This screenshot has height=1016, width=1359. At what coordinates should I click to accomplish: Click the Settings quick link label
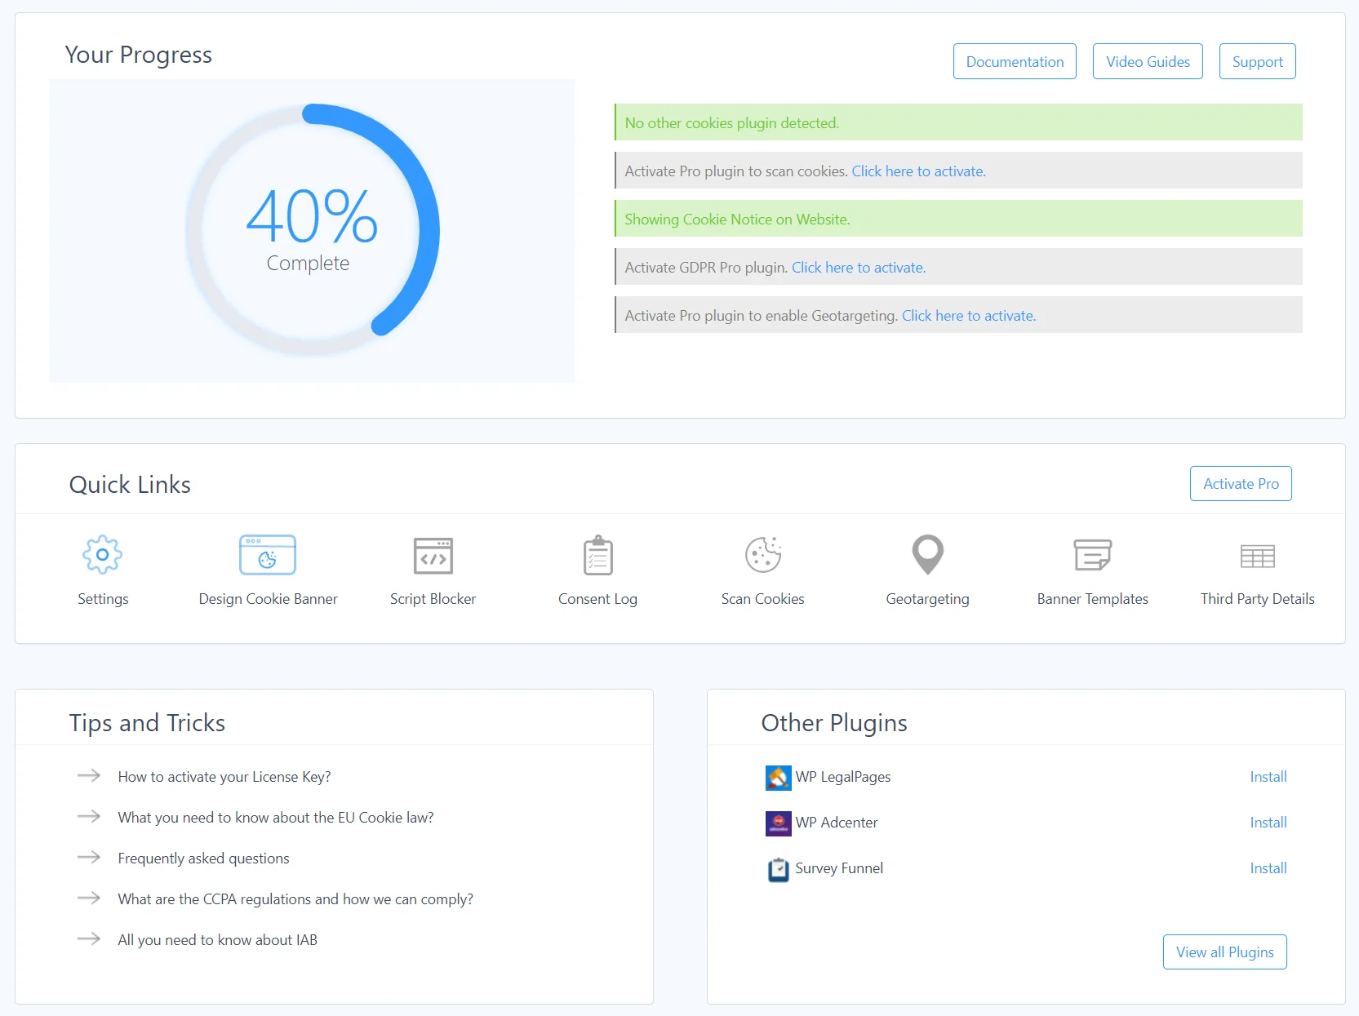click(103, 599)
